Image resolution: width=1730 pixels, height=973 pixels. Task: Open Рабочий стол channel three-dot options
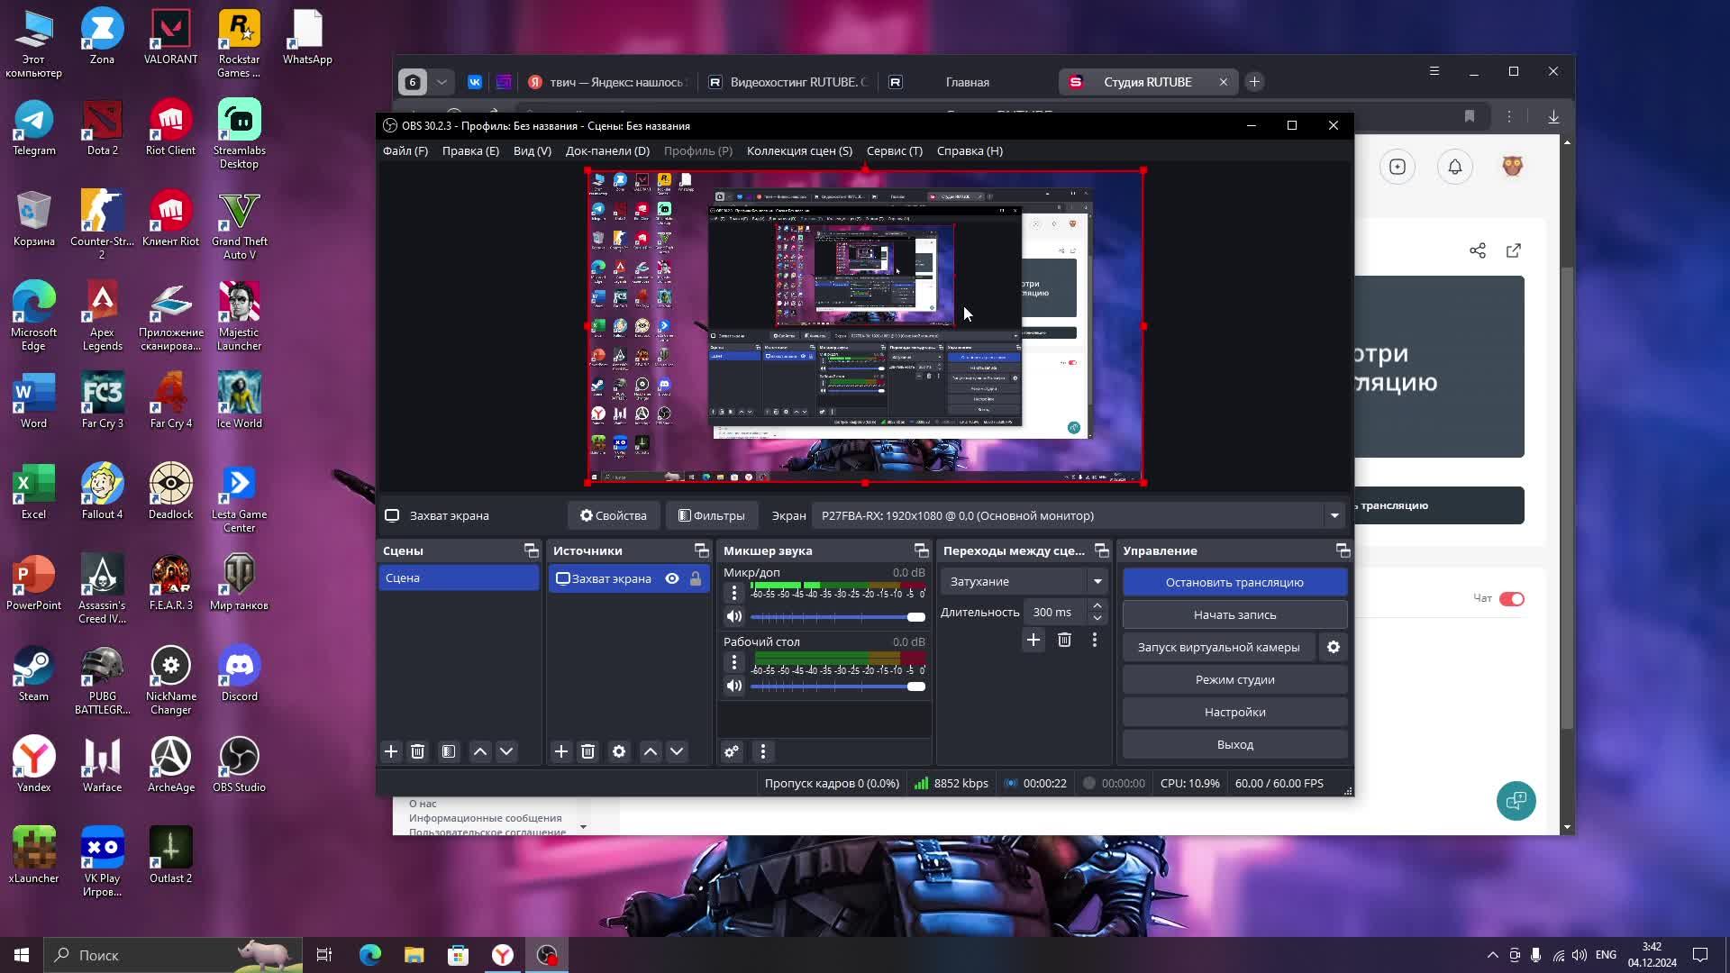click(x=734, y=662)
